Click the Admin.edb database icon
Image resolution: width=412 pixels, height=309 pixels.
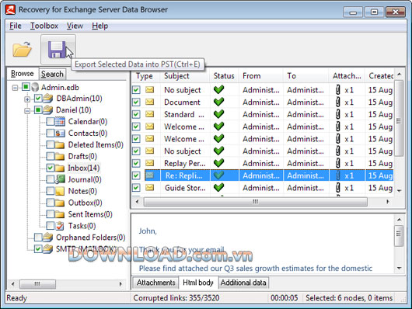tap(35, 87)
